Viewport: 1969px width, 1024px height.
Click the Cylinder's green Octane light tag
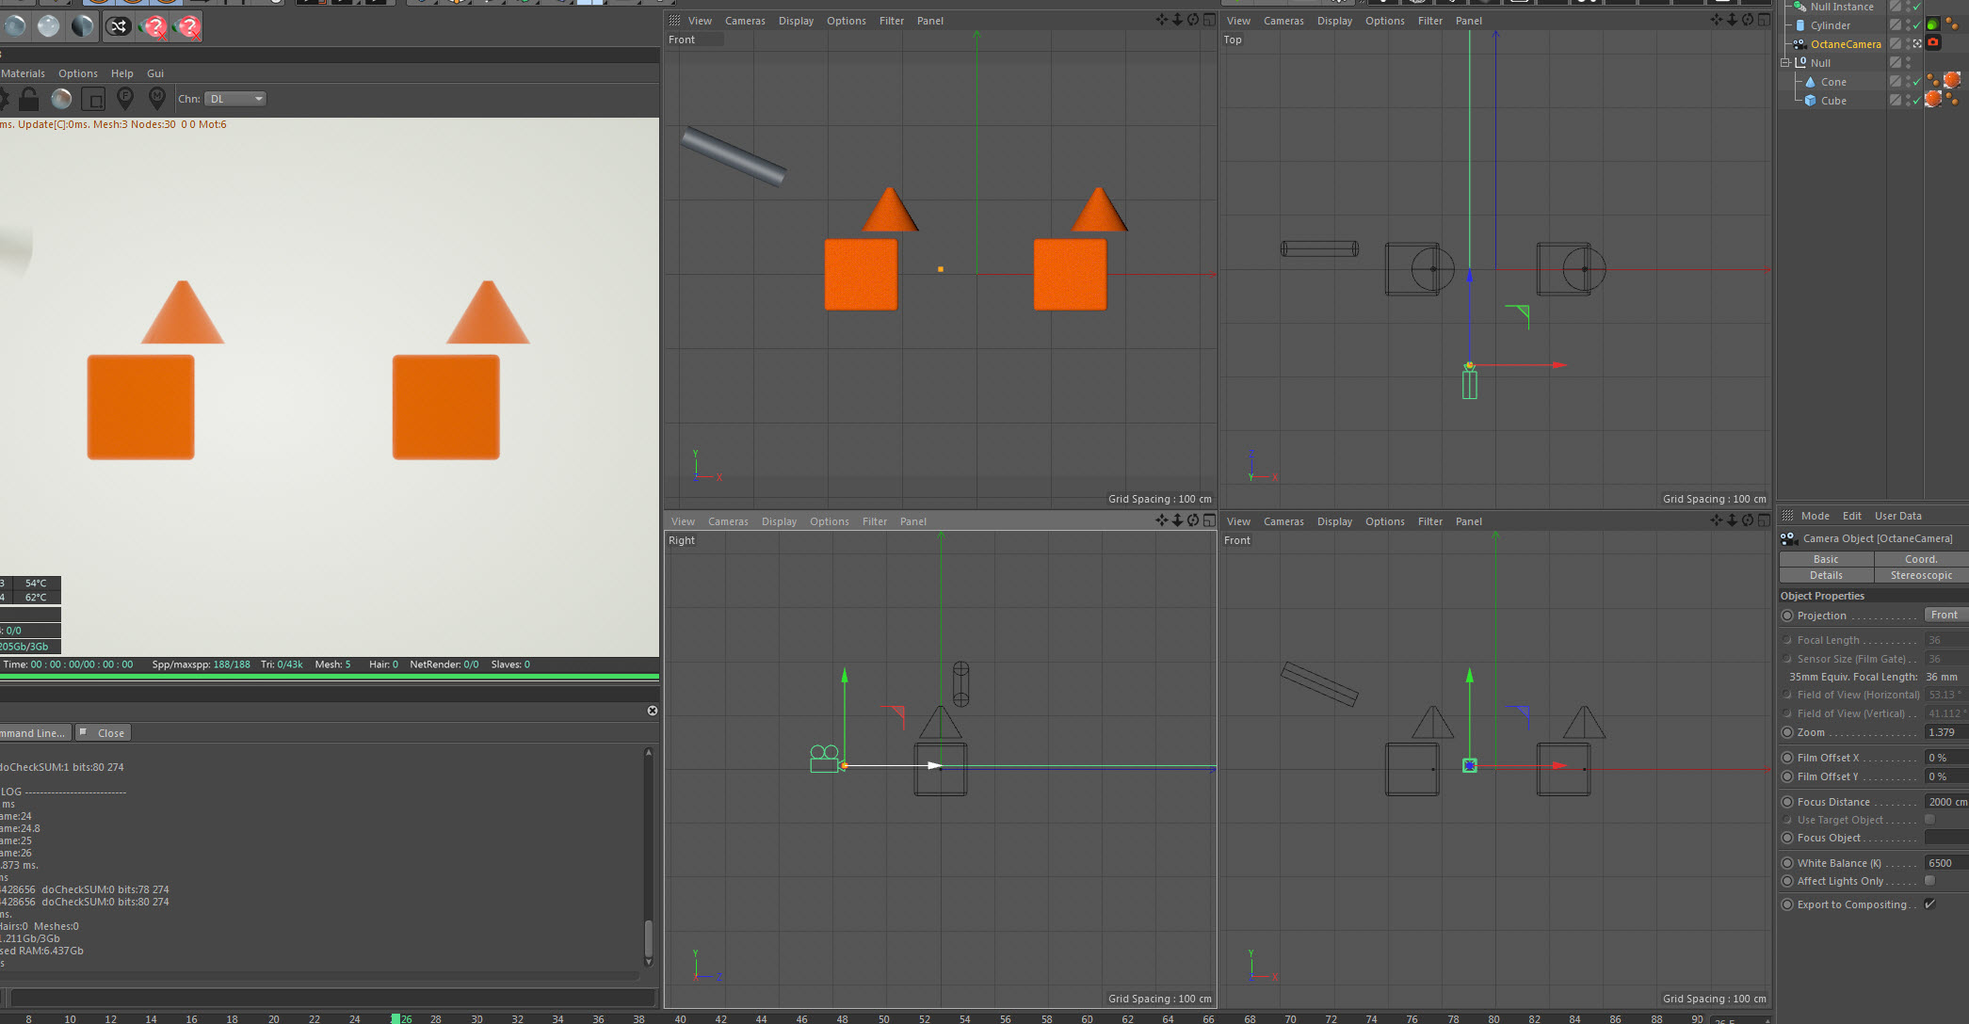[1933, 25]
